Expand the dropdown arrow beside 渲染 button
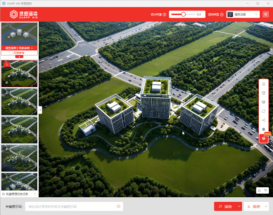 click(x=239, y=206)
